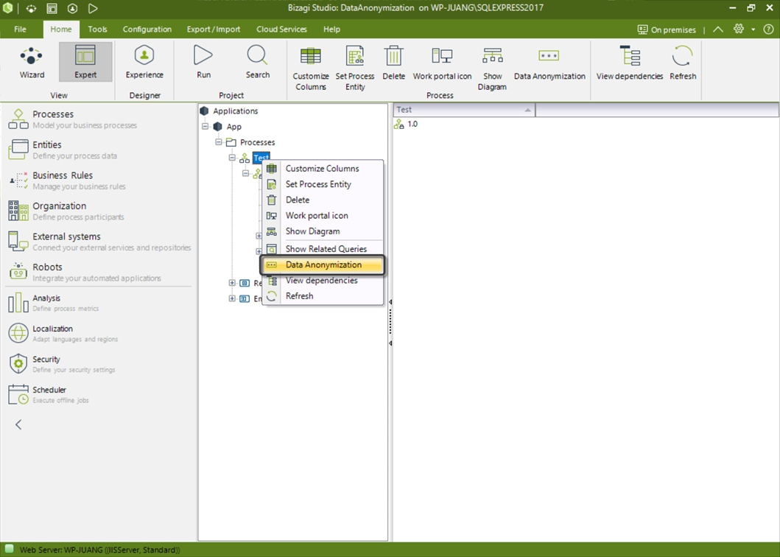Choose Customize Columns in context menu
The image size is (780, 557).
(x=323, y=168)
